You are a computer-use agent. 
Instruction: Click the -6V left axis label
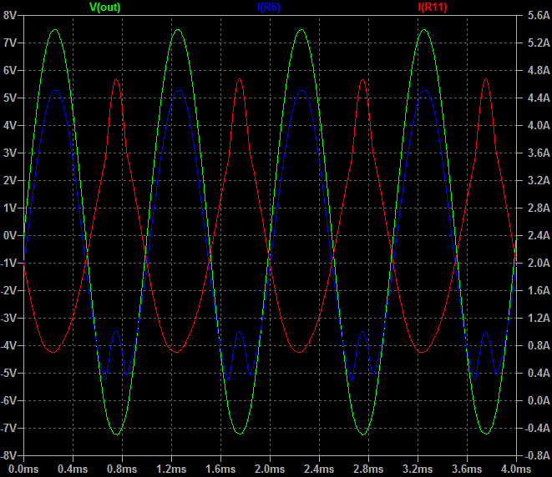[x=8, y=400]
